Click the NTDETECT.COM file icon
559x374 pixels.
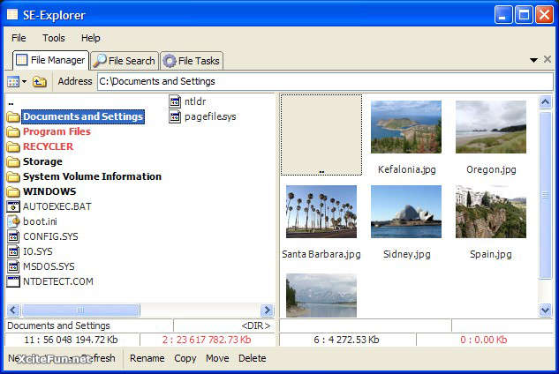(x=13, y=281)
